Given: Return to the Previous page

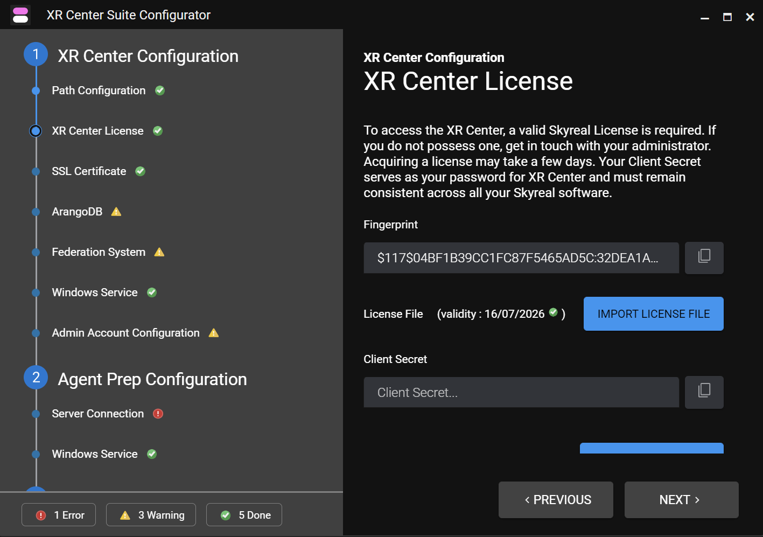Looking at the screenshot, I should [556, 500].
